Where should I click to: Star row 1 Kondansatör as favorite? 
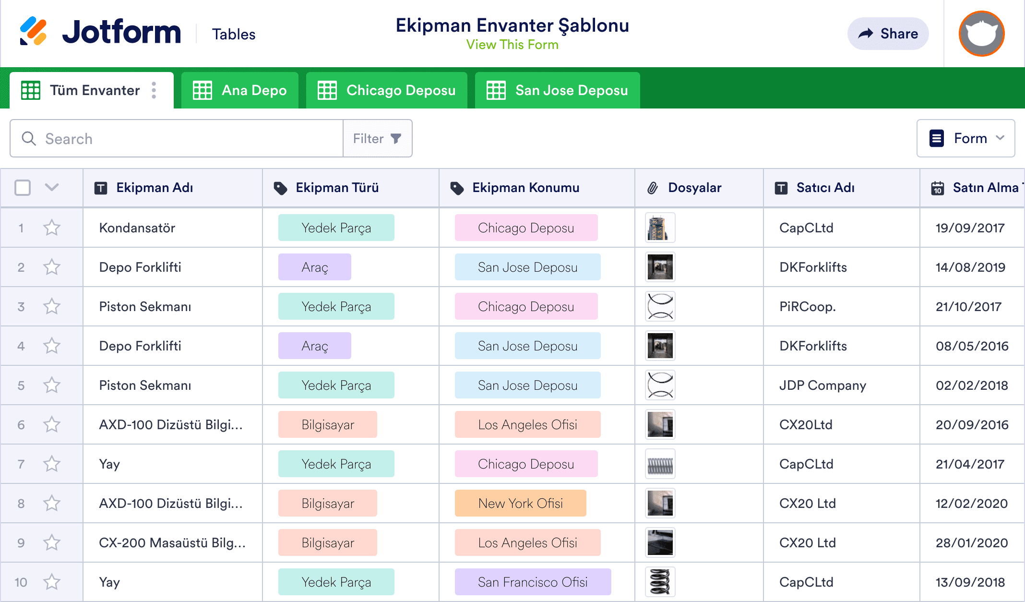tap(52, 228)
